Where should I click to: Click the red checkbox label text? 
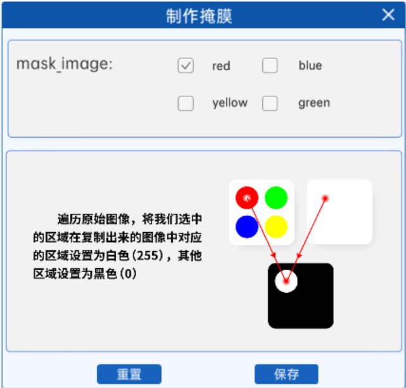point(221,66)
